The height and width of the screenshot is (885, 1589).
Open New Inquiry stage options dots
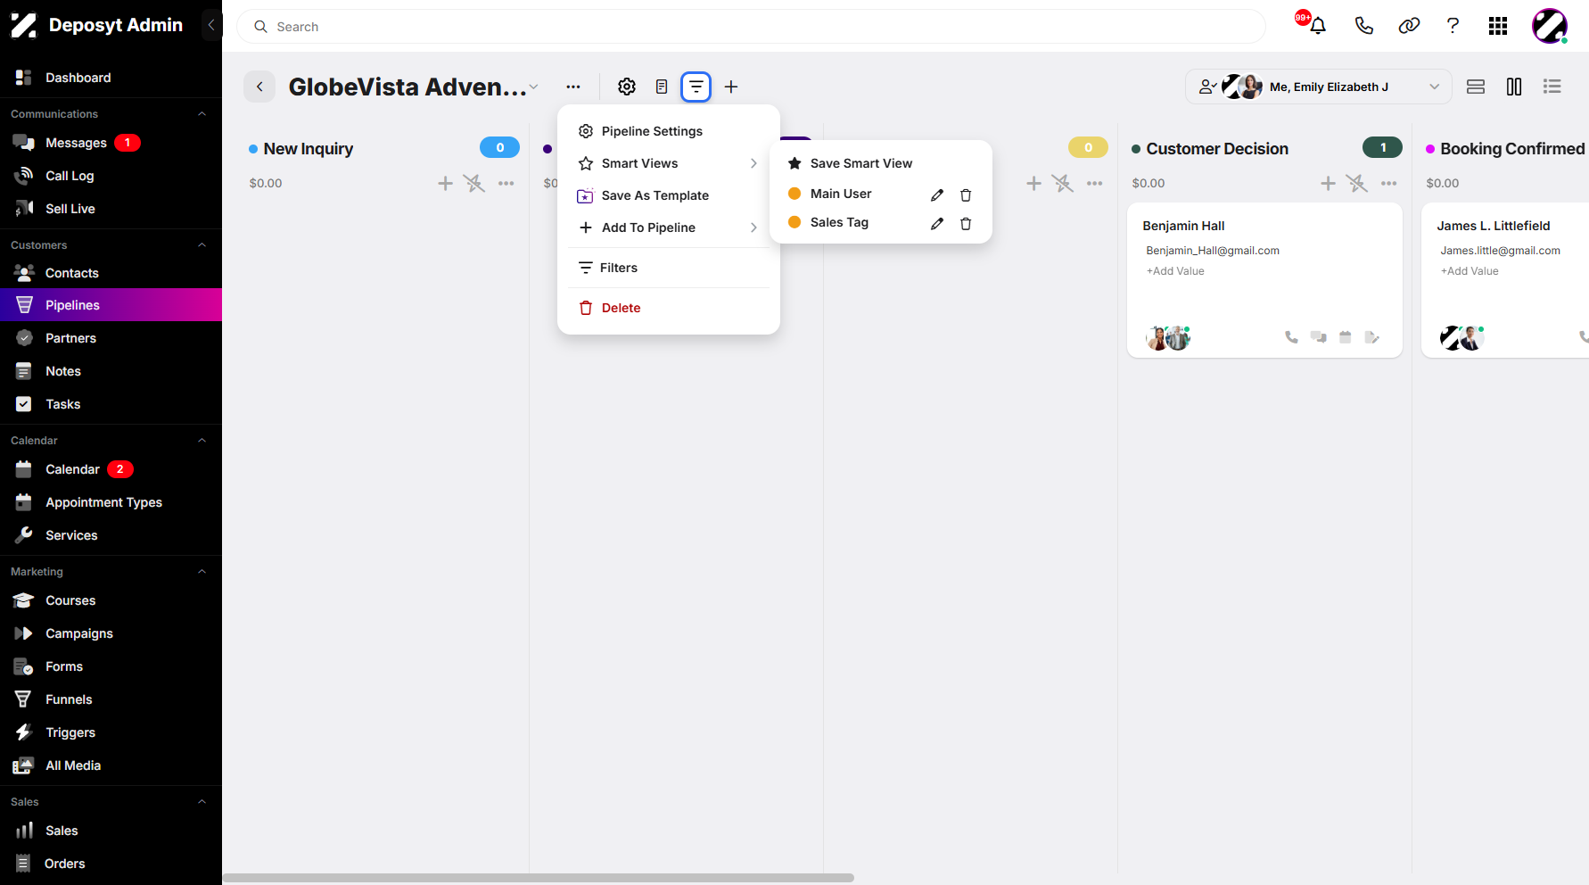pos(506,183)
